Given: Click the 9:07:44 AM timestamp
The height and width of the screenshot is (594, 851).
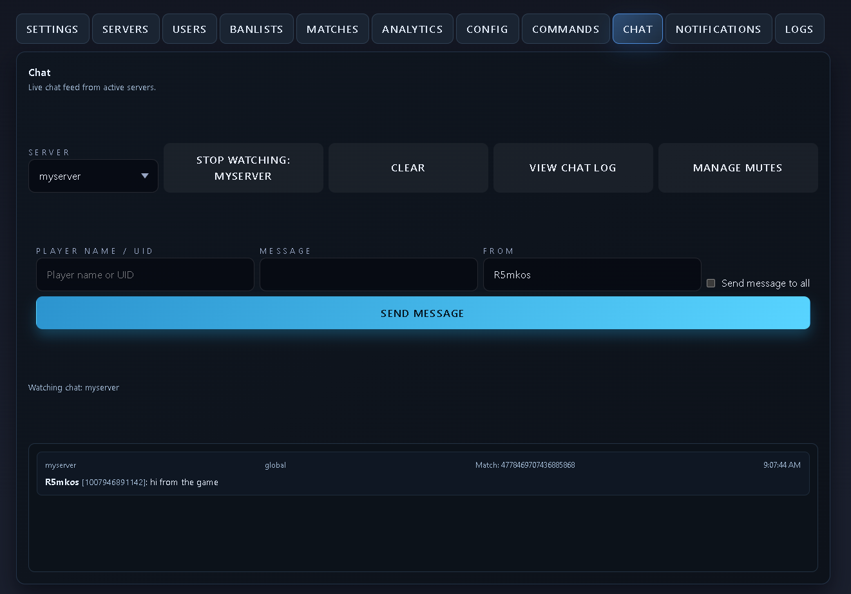Looking at the screenshot, I should click(x=782, y=465).
